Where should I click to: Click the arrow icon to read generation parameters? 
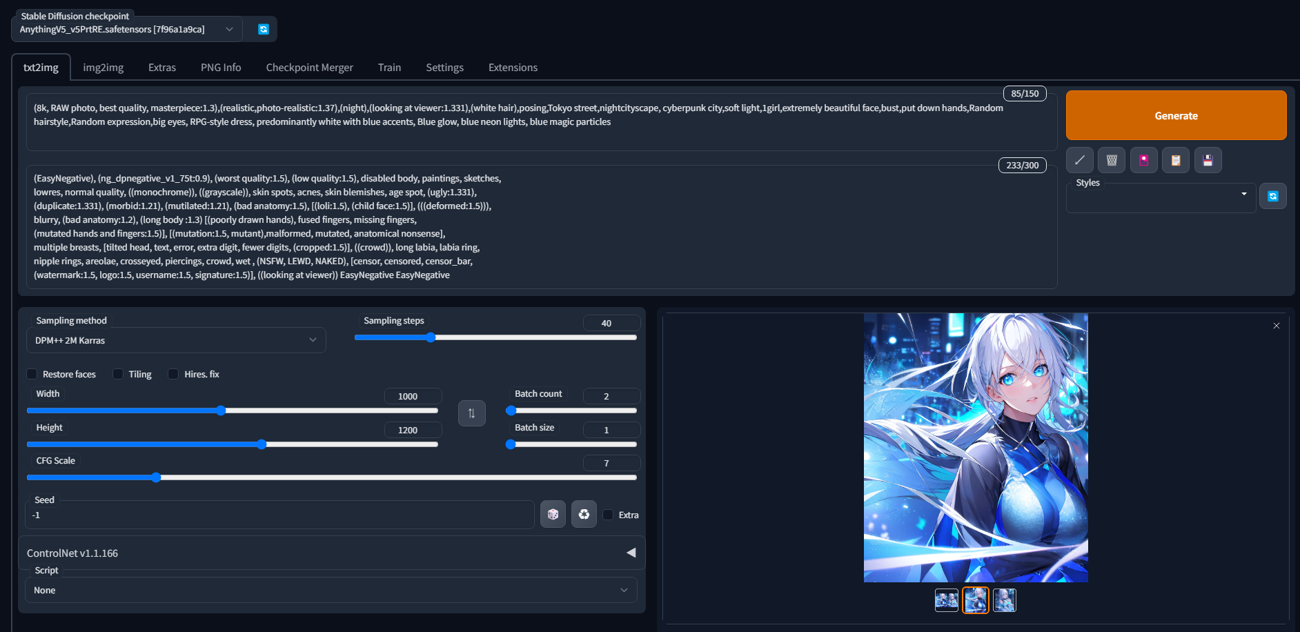[1079, 160]
